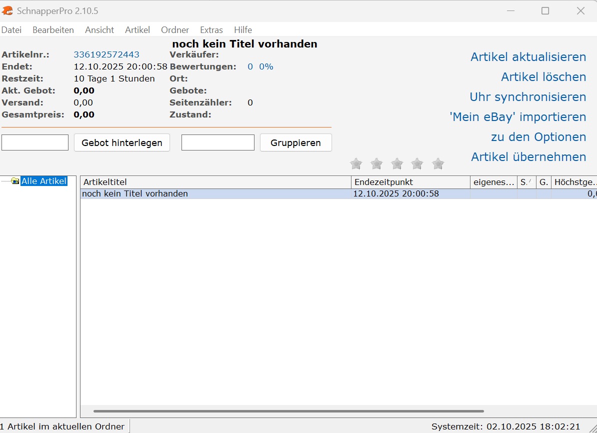Sort by the Endezeitpunkt column header

click(410, 182)
